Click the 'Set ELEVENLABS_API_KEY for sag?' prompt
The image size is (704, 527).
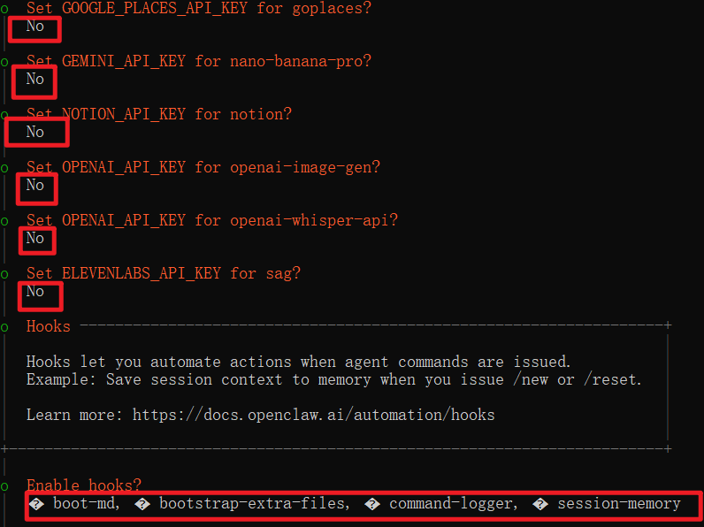pyautogui.click(x=164, y=273)
